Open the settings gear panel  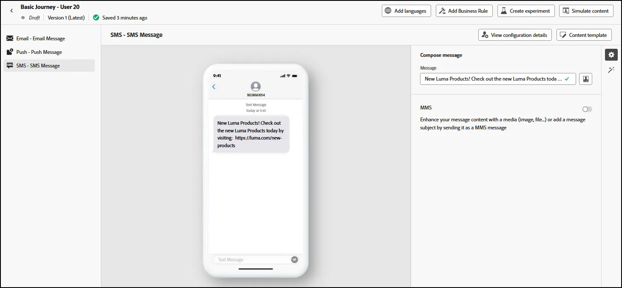(611, 55)
